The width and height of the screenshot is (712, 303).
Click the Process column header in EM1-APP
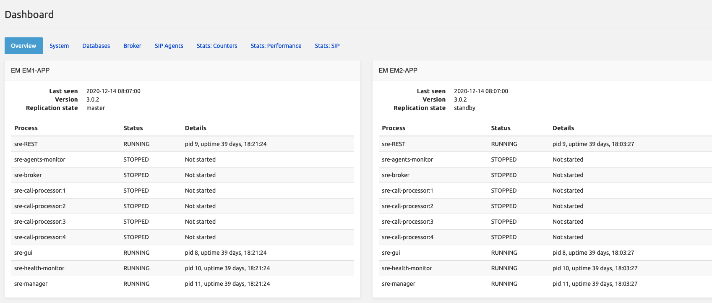(26, 128)
